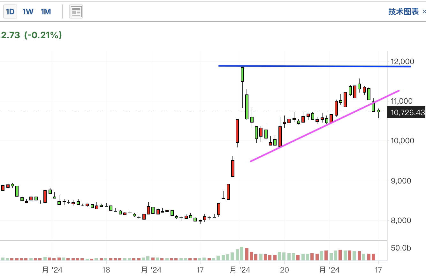Click the (-0.21%) change percentage text
Viewport: 426px width, 277px height.
coord(43,35)
